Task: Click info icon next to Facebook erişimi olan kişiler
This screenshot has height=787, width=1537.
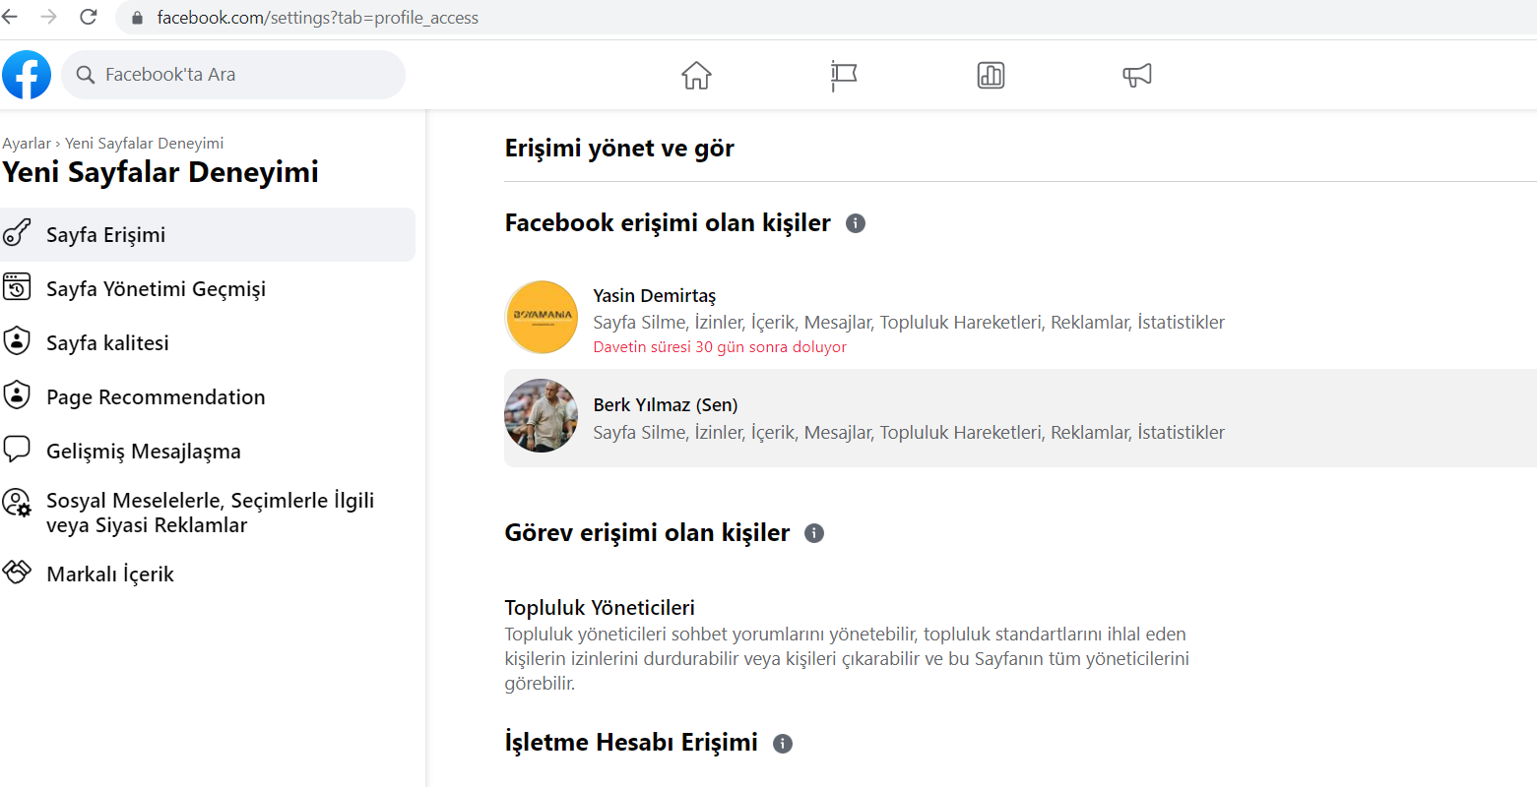Action: [x=856, y=223]
